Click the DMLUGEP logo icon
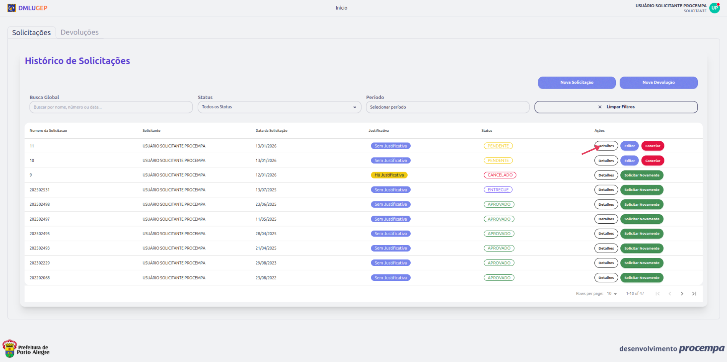Image resolution: width=727 pixels, height=362 pixels. point(12,8)
